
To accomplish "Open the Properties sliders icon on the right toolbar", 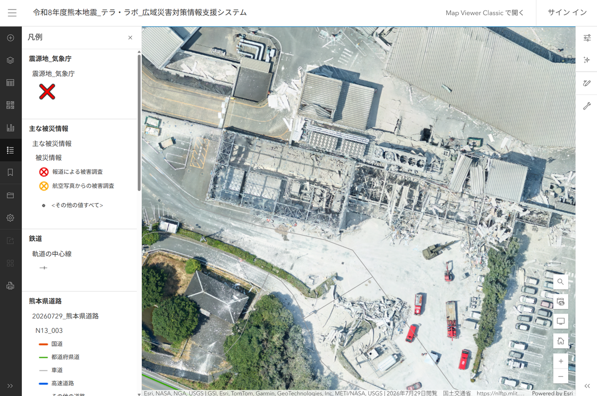I will pos(587,38).
